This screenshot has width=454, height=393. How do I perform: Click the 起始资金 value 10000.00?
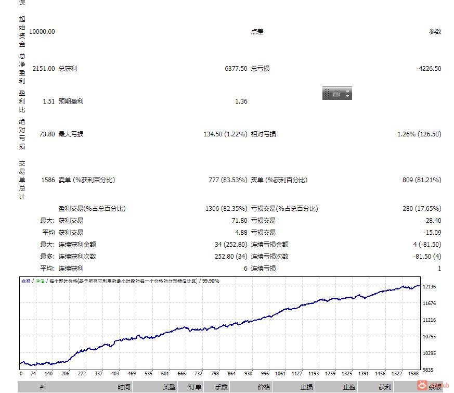45,31
